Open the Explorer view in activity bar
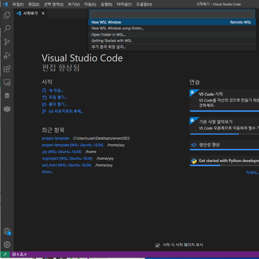The image size is (259, 259). 7,15
